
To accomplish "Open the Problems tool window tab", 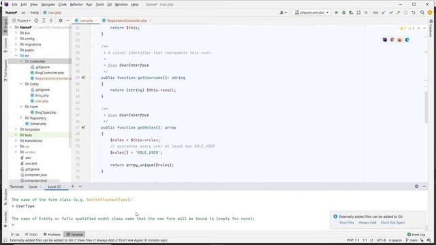I will (x=52, y=234).
